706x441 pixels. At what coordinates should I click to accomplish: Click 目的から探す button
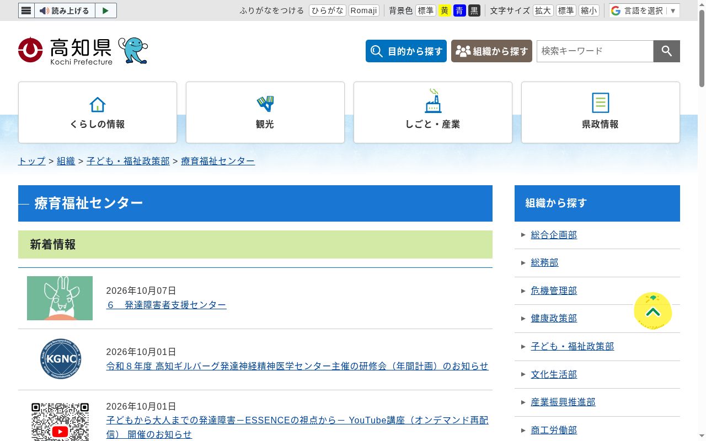[x=406, y=51]
